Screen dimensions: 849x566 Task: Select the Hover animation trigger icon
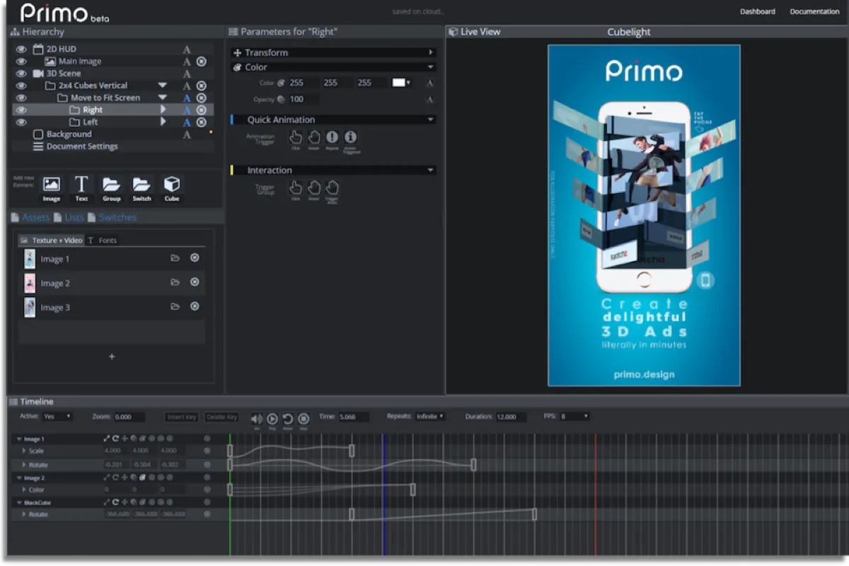coord(313,138)
